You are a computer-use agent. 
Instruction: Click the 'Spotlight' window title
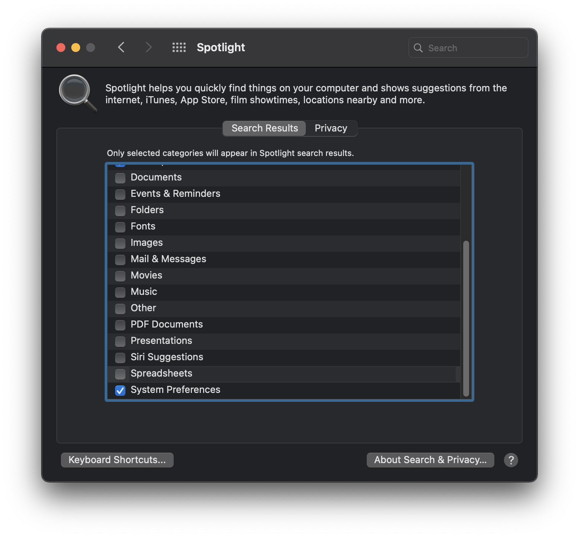coord(221,48)
